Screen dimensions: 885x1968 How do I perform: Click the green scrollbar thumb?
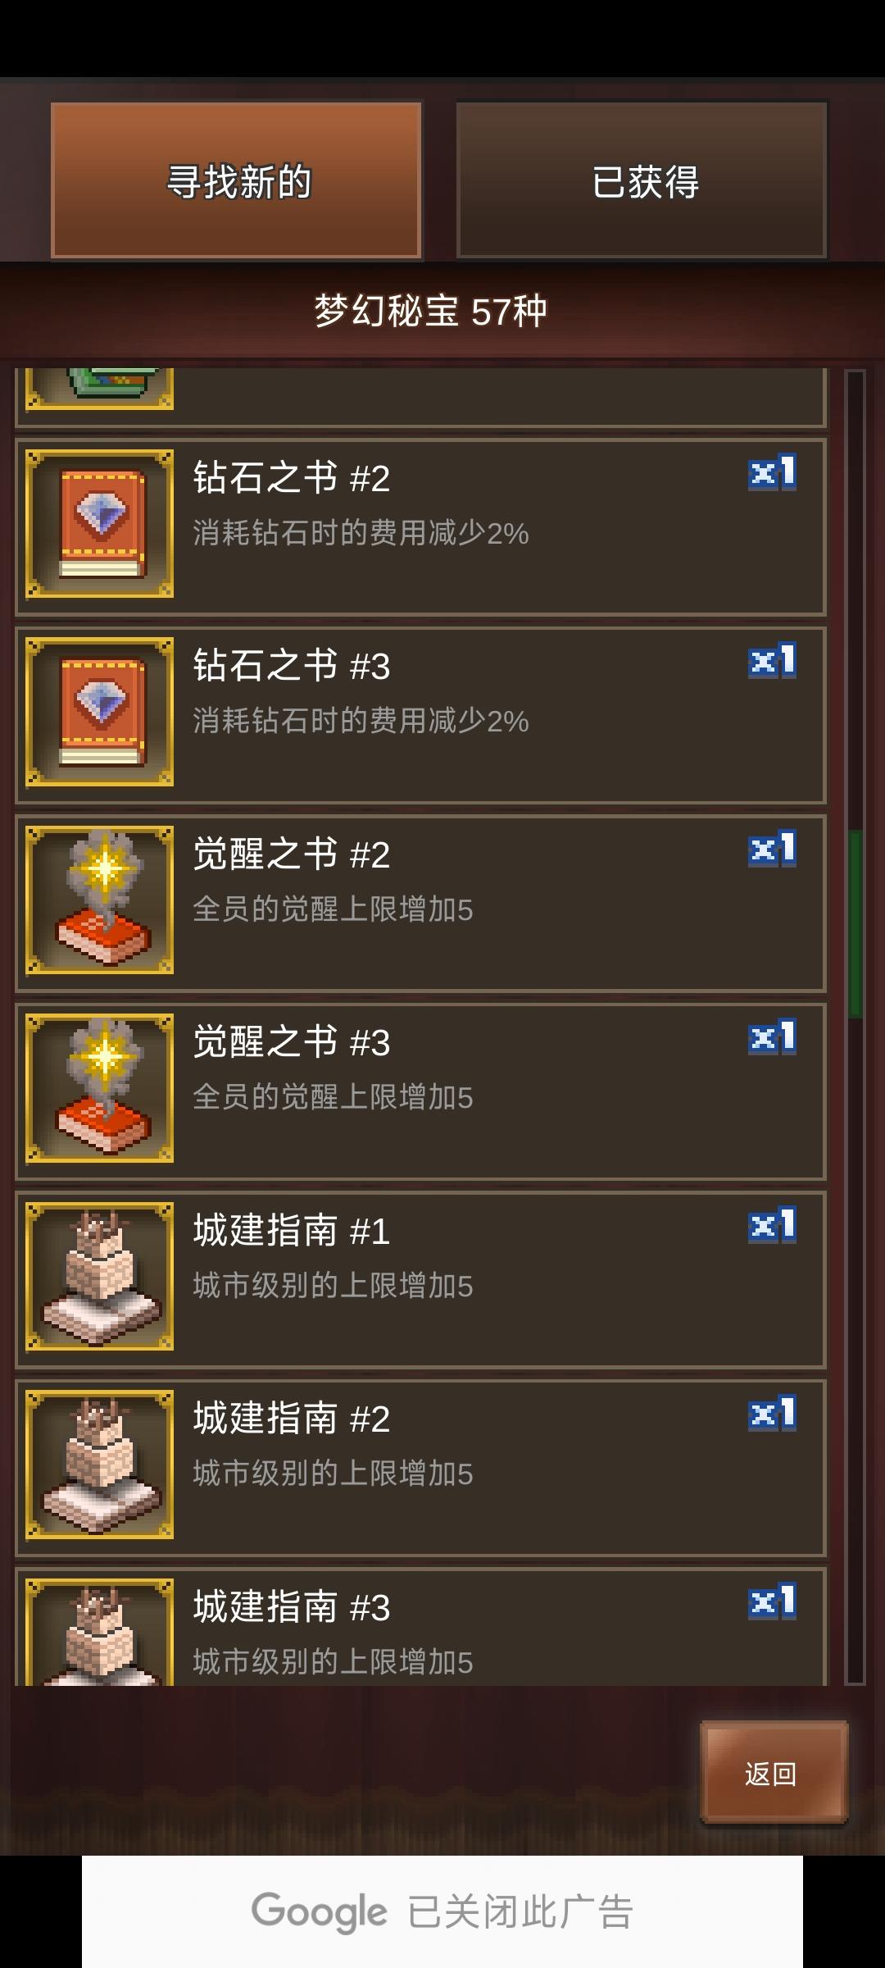point(855,924)
